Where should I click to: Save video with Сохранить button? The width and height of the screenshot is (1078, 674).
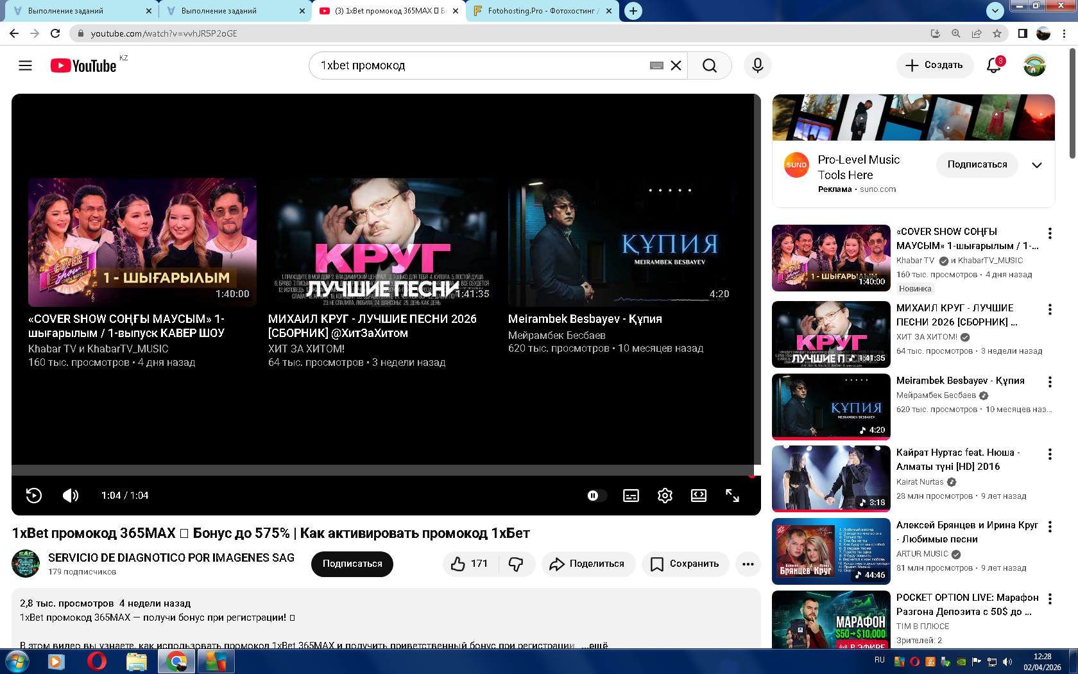[685, 564]
